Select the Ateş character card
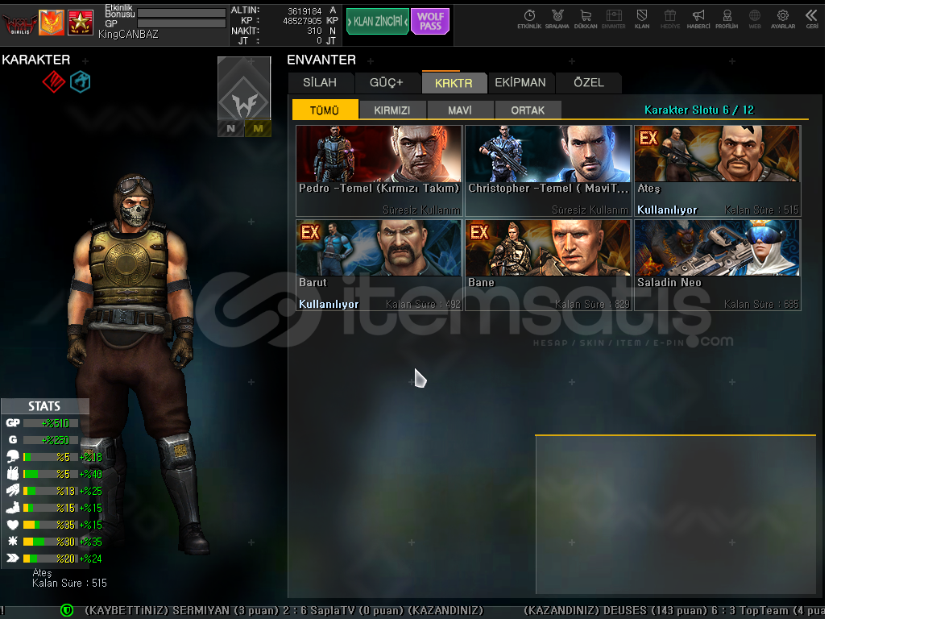Image resolution: width=928 pixels, height=619 pixels. click(x=718, y=171)
